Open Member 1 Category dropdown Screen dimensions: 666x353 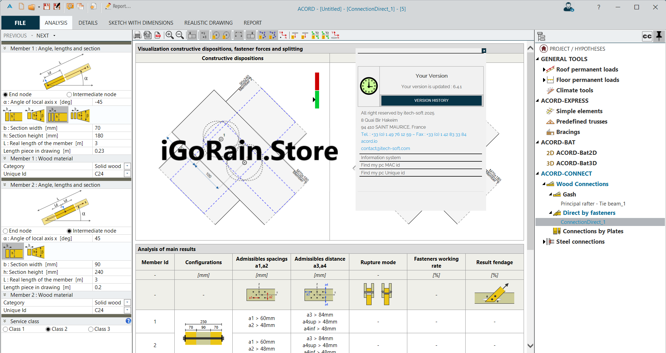point(127,166)
